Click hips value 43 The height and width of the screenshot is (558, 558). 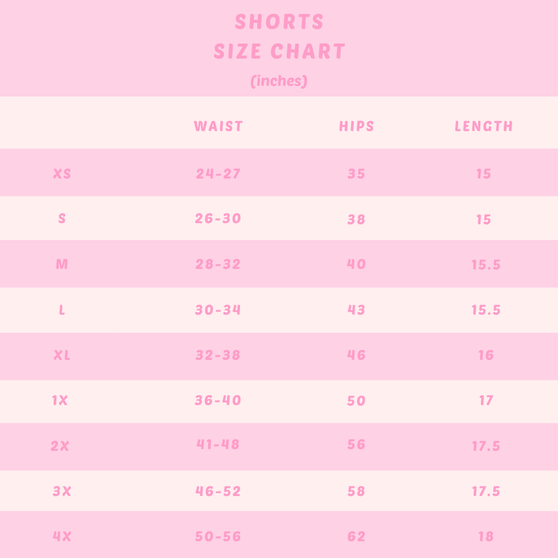pyautogui.click(x=357, y=310)
